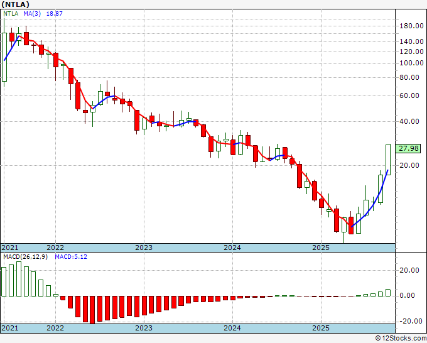Click the 60.00 price axis label
This screenshot has width=427, height=343.
point(409,95)
